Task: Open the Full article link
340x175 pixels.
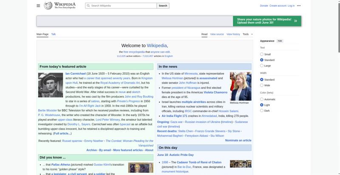Action: tap(62, 133)
